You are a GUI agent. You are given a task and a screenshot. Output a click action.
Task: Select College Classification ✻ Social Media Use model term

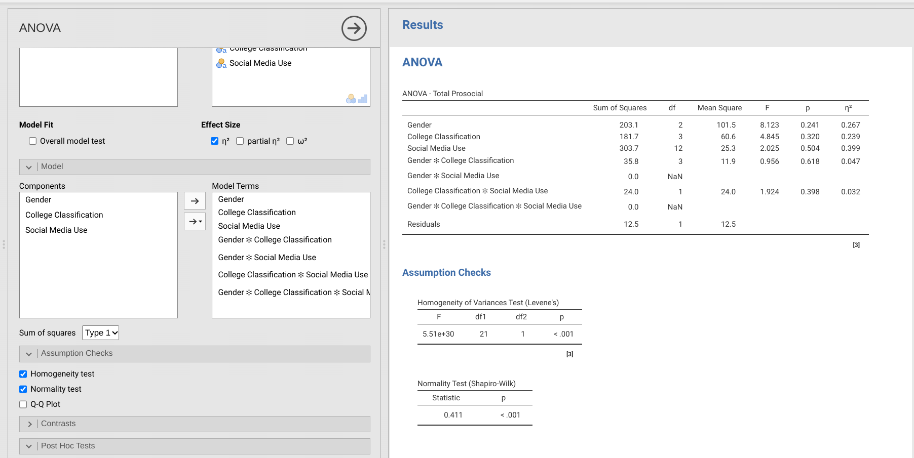[293, 275]
